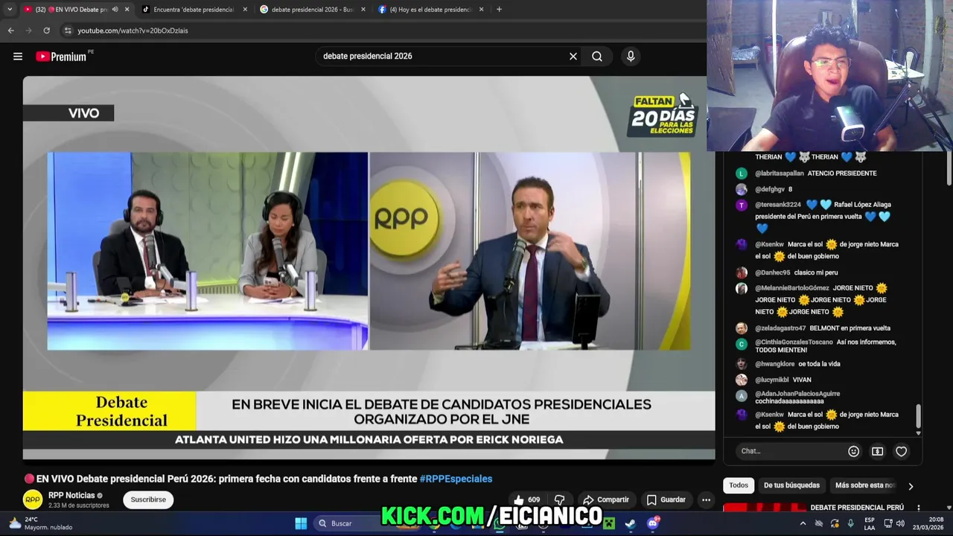The width and height of the screenshot is (953, 536).
Task: Close the Google search browser tab
Action: point(363,10)
